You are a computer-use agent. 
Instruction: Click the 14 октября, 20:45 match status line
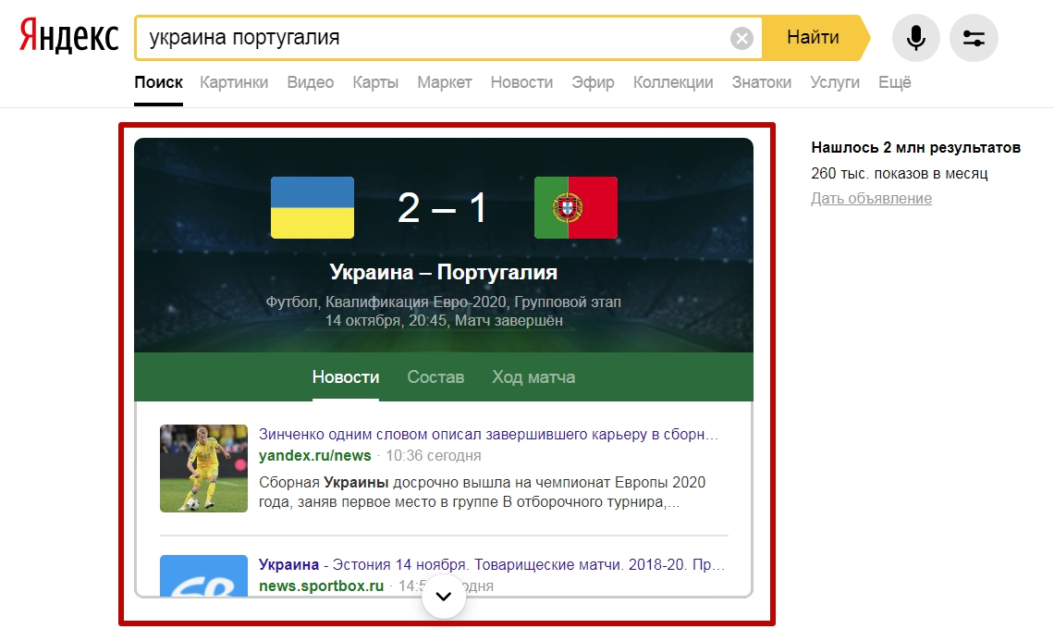click(x=444, y=321)
